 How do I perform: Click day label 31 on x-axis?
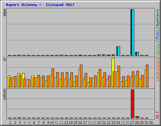tap(151, 123)
